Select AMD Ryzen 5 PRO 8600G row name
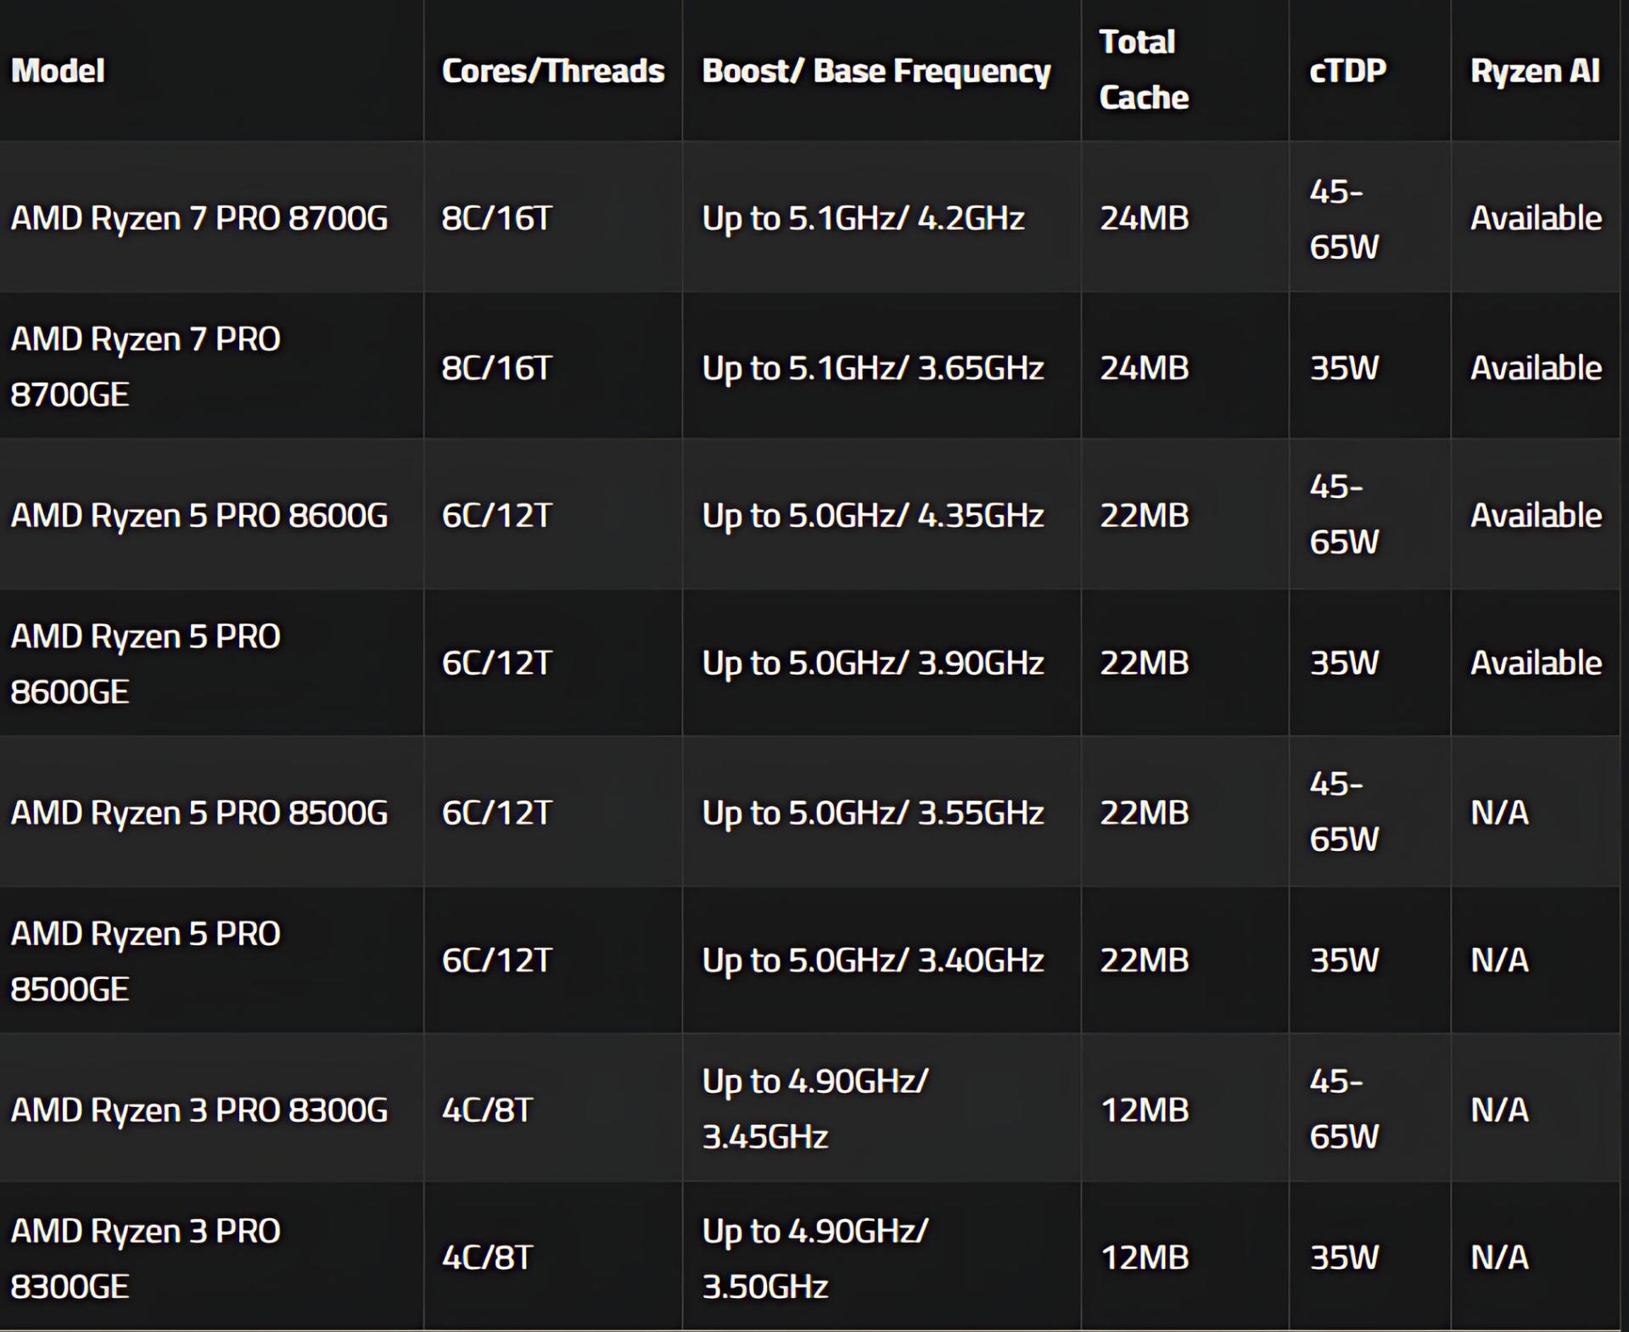Viewport: 1629px width, 1332px height. click(x=199, y=515)
